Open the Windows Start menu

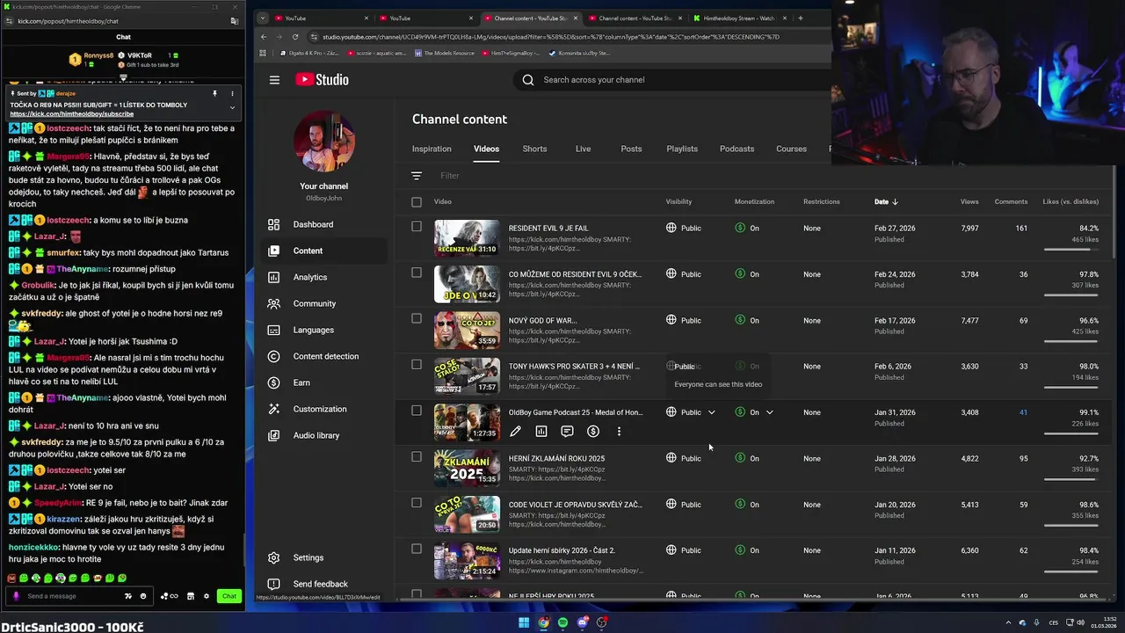click(x=524, y=622)
